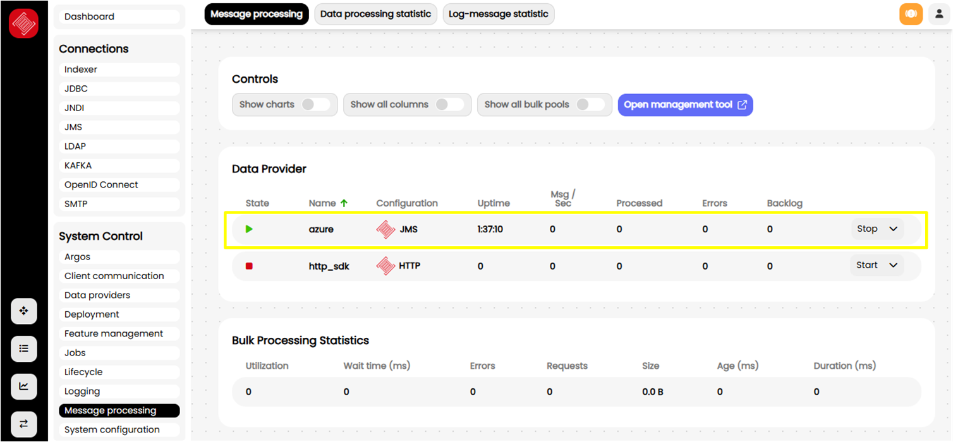Image resolution: width=953 pixels, height=442 pixels.
Task: Open the JDBC connections page
Action: pos(119,89)
